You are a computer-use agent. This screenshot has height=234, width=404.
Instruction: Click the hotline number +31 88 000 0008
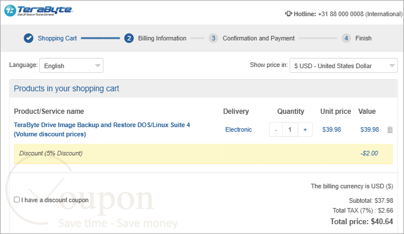(x=341, y=14)
